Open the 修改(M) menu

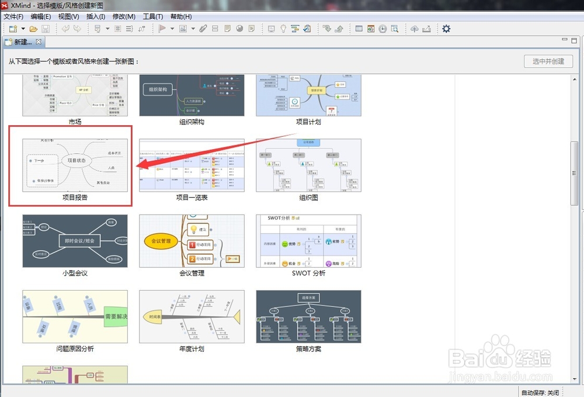point(124,16)
